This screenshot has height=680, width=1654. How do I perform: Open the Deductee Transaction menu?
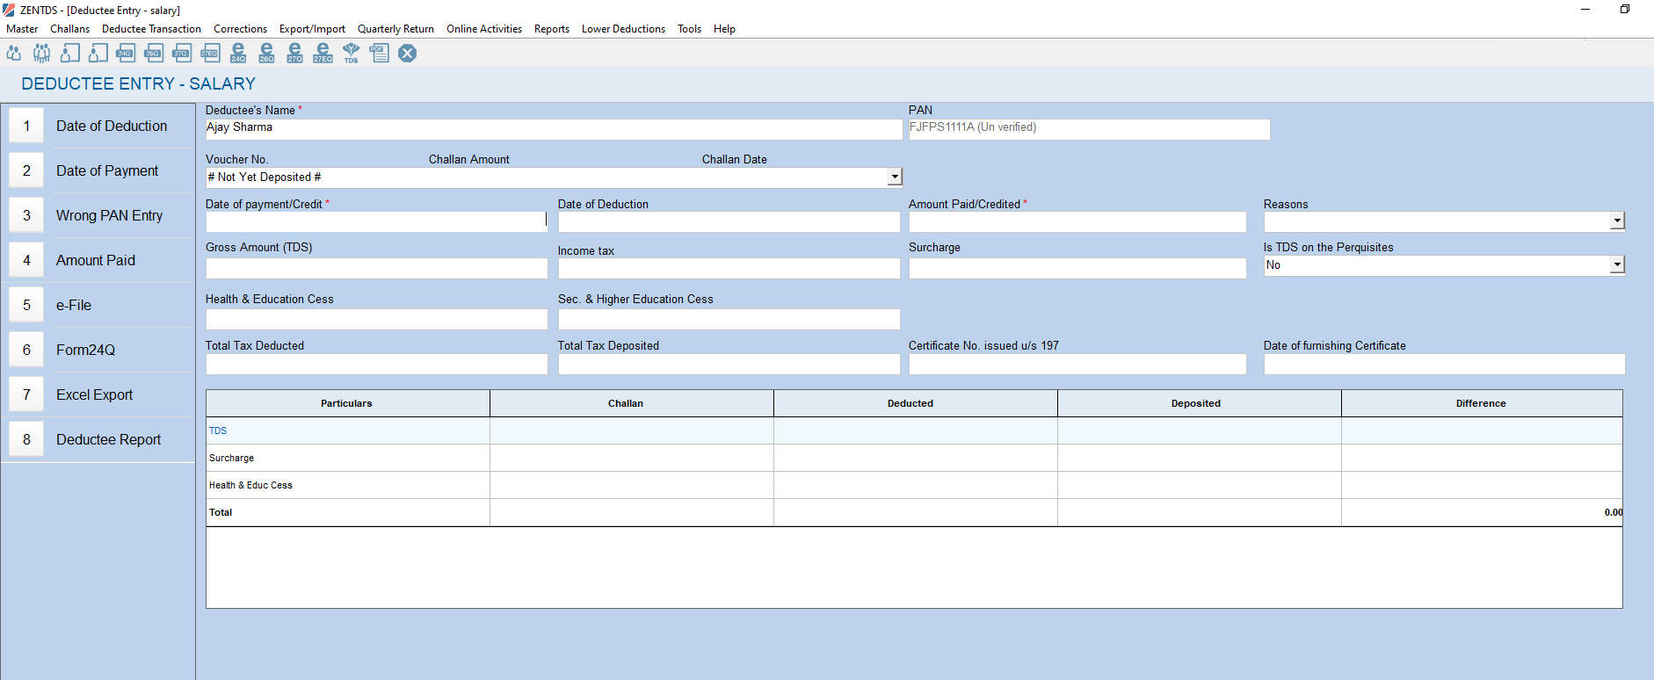click(x=151, y=29)
